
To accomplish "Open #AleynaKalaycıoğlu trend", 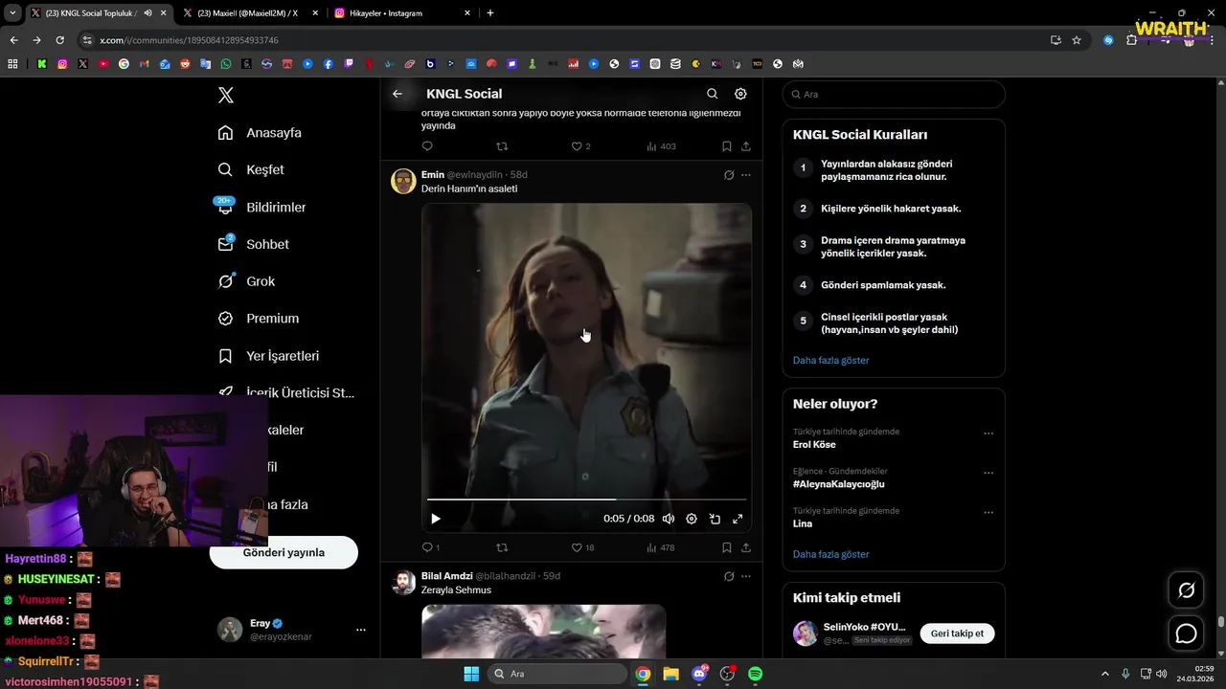I will pyautogui.click(x=838, y=484).
